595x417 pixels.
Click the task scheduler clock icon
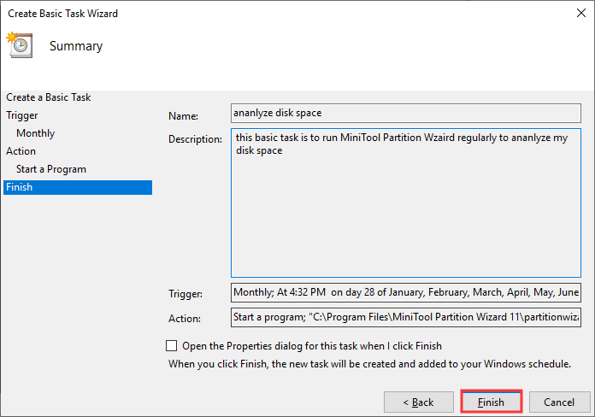pyautogui.click(x=20, y=44)
